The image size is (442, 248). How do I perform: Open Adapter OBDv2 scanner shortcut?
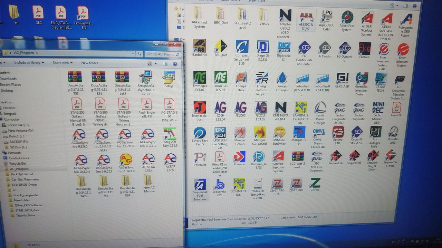coord(285,15)
